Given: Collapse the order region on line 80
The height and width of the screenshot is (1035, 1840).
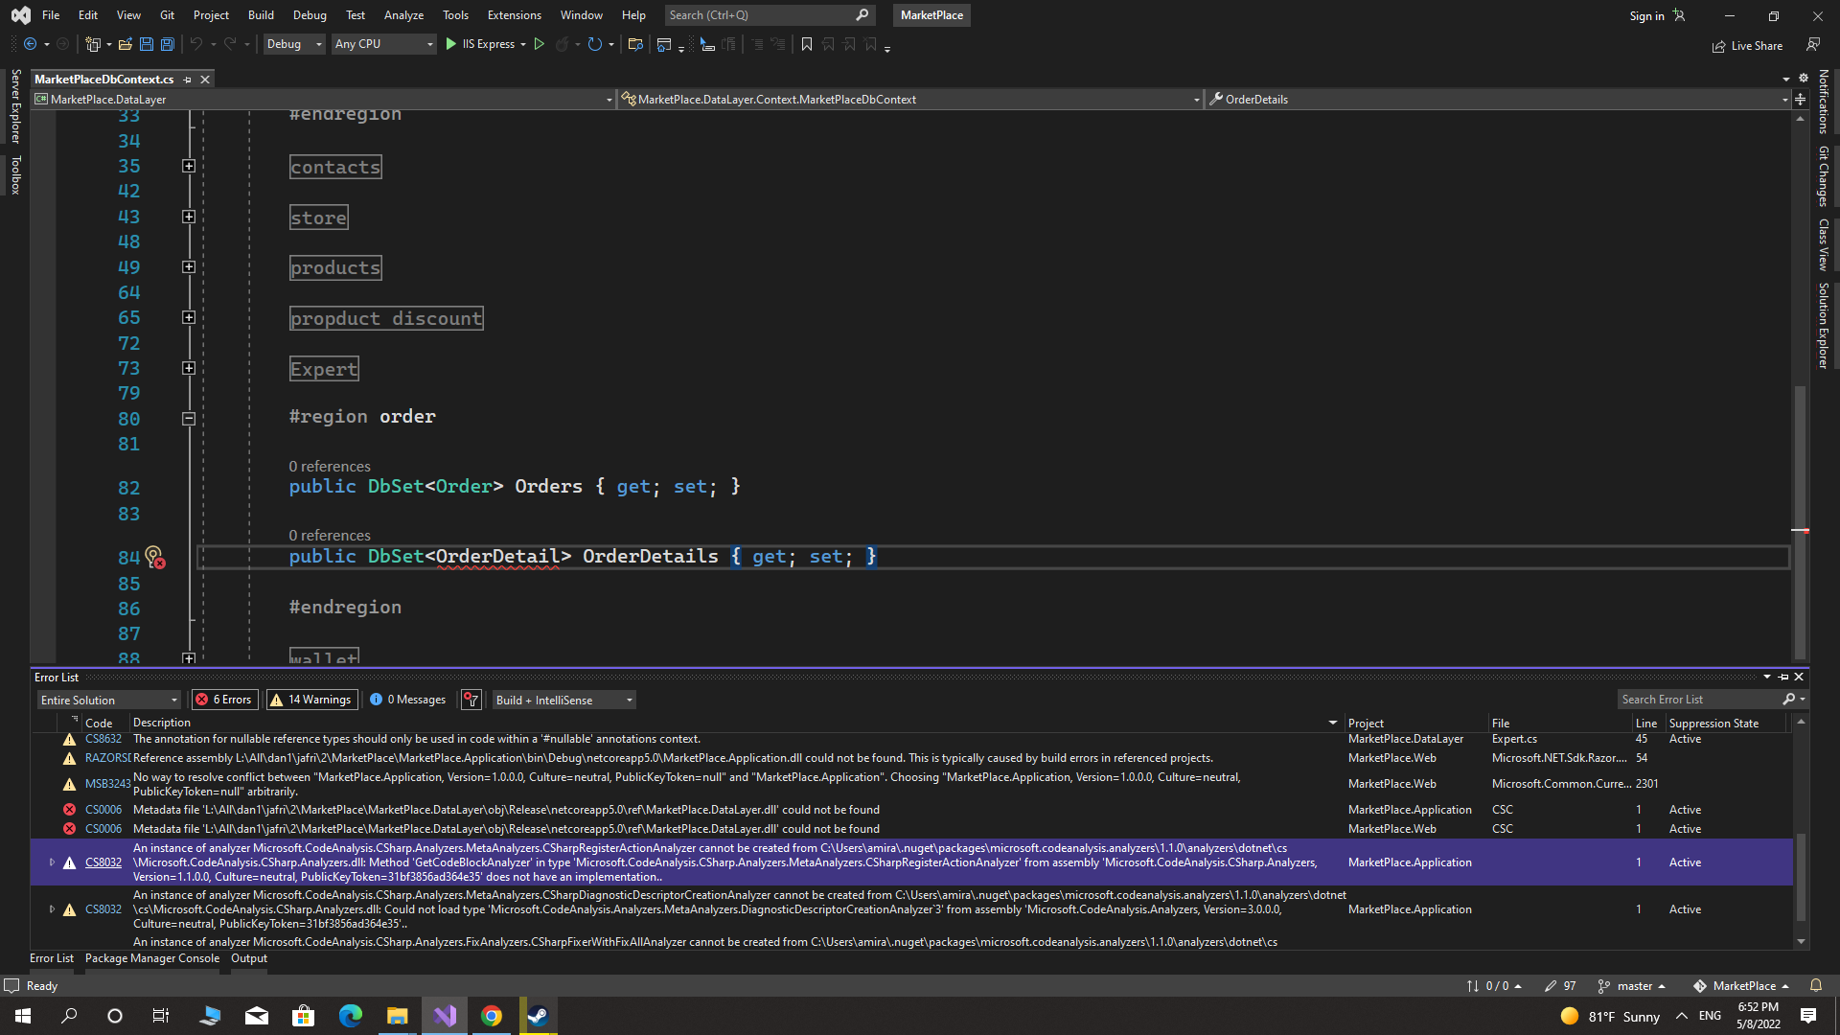Looking at the screenshot, I should click(x=189, y=419).
